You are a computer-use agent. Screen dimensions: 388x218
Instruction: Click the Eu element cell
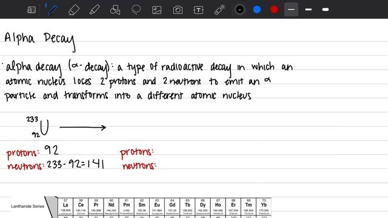pyautogui.click(x=157, y=206)
